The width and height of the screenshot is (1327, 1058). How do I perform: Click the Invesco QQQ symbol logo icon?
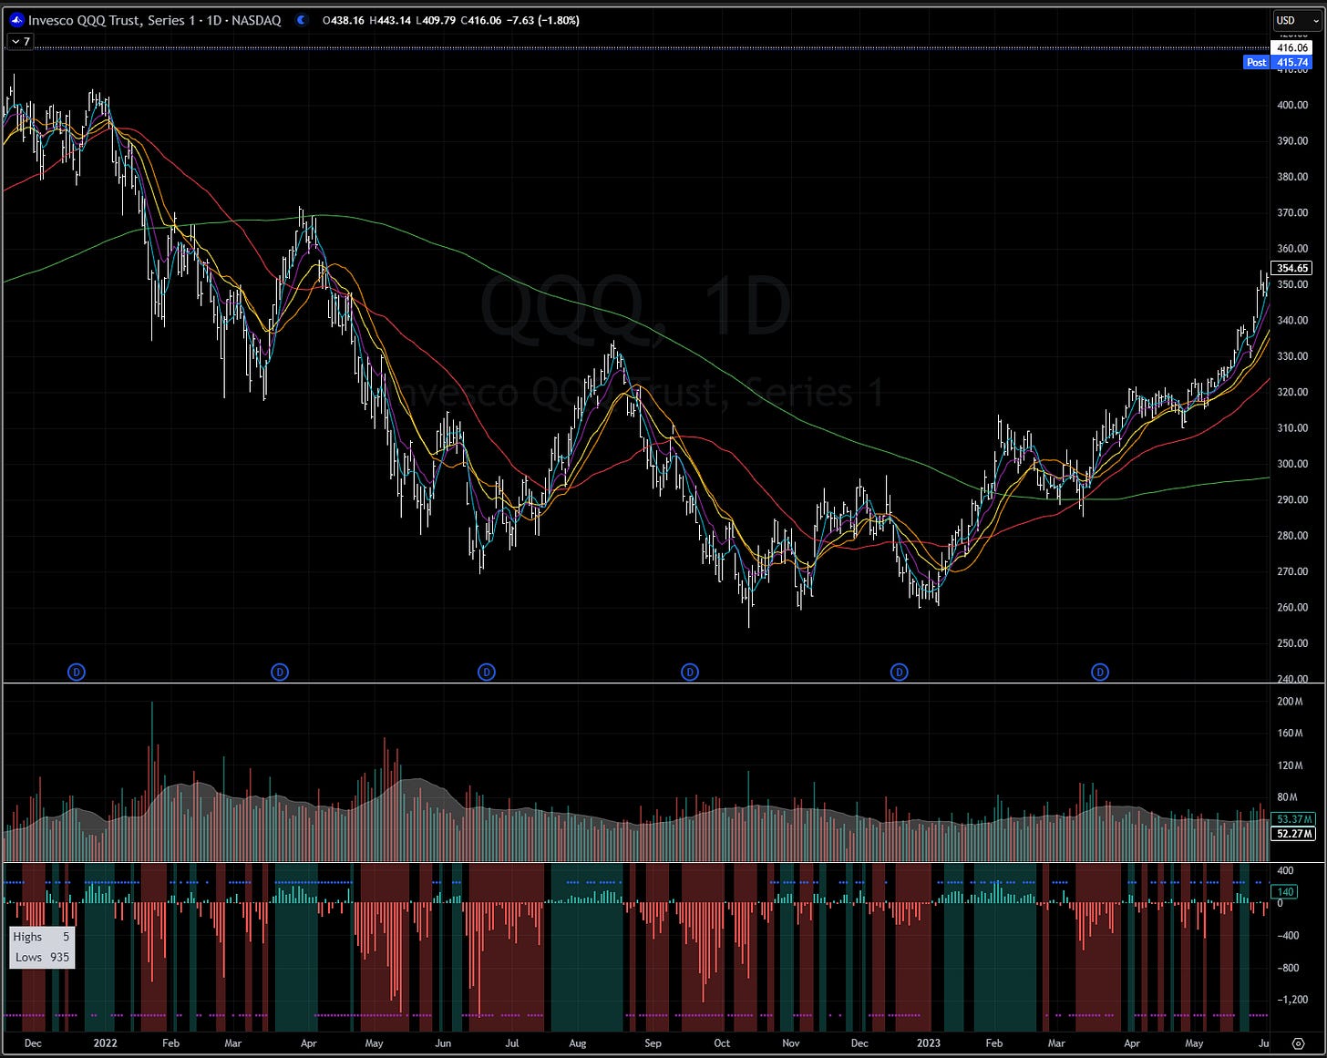pyautogui.click(x=16, y=20)
